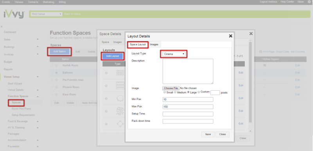Open the Billing top menu
This screenshot has height=151, width=313.
point(62,2)
